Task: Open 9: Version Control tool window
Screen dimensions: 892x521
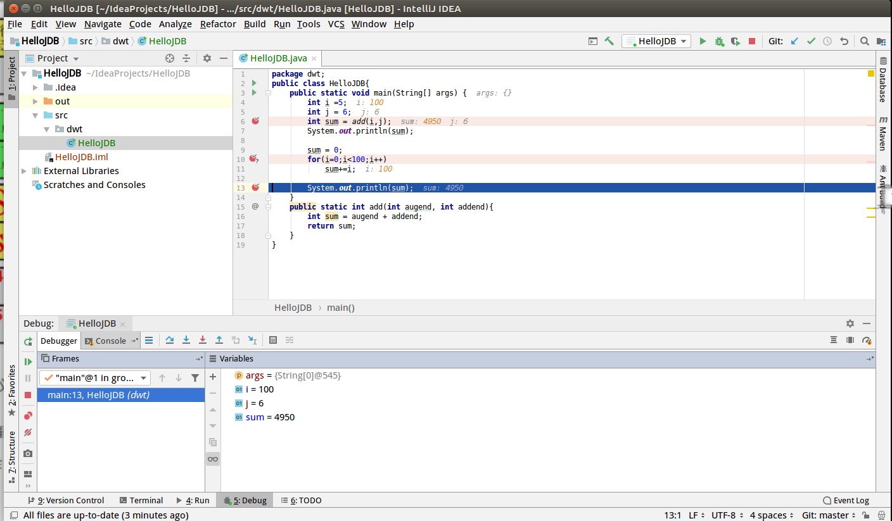Action: (x=66, y=500)
